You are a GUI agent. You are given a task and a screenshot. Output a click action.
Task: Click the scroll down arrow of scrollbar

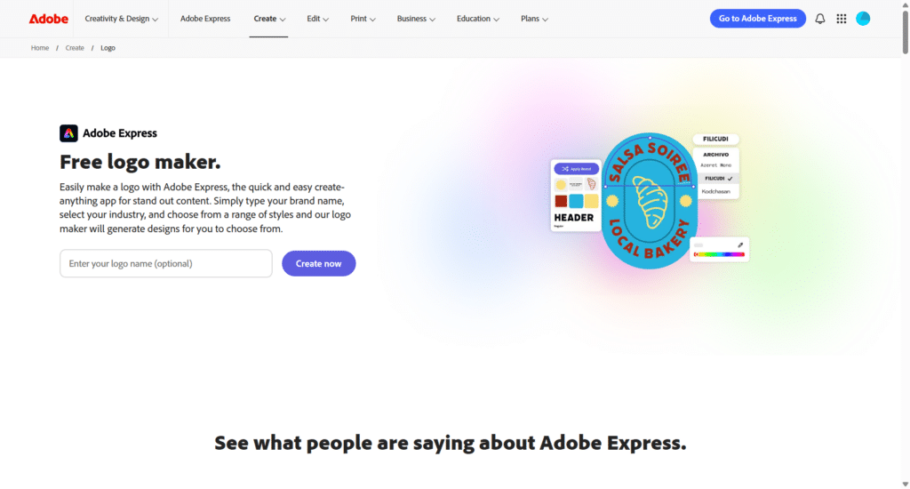906,485
